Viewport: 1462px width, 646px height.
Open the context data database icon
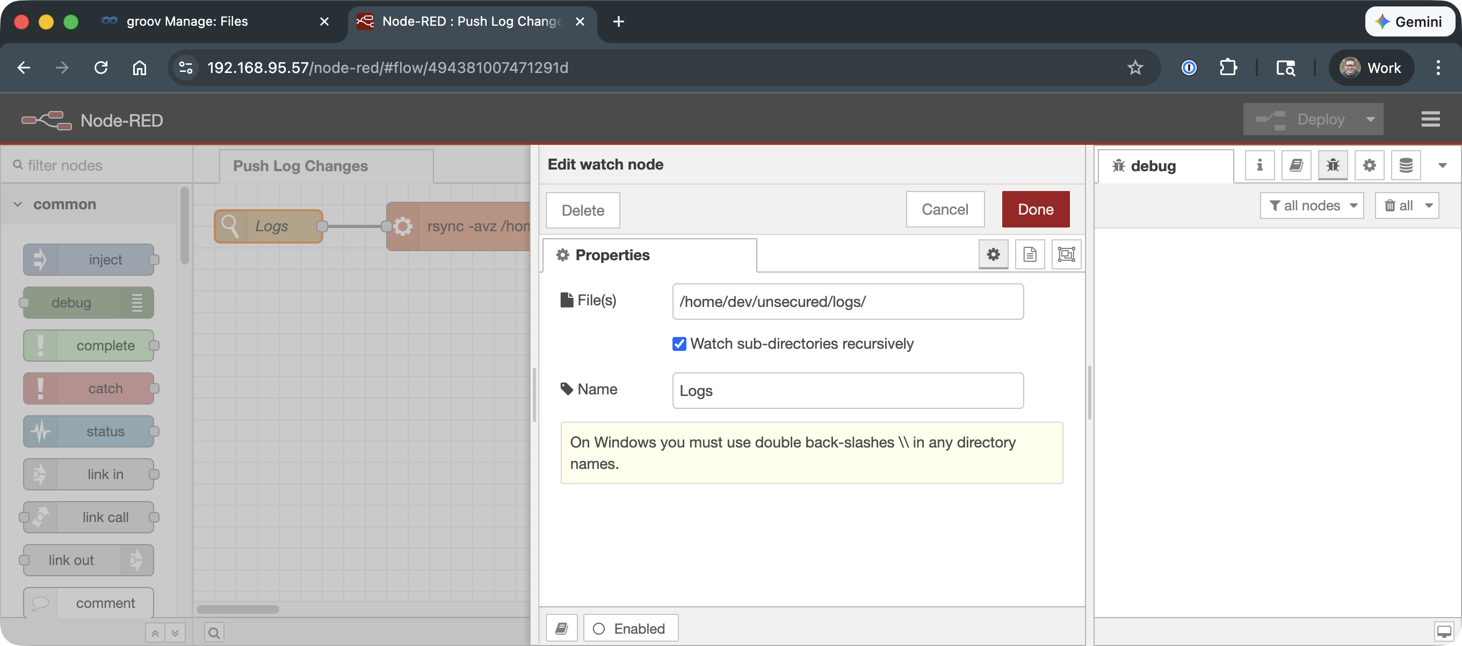(1406, 166)
